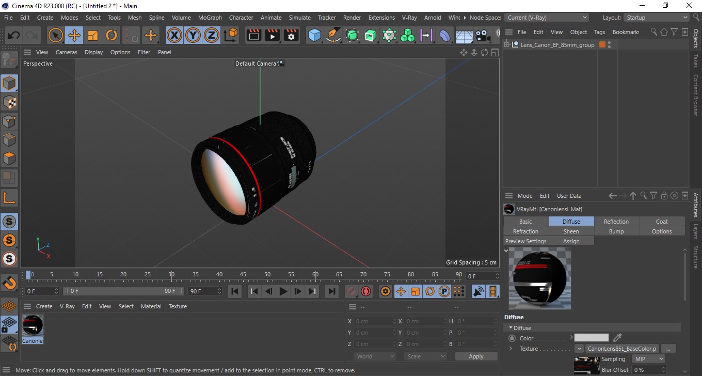Toggle Y axis lock
This screenshot has height=376, width=702.
[193, 35]
